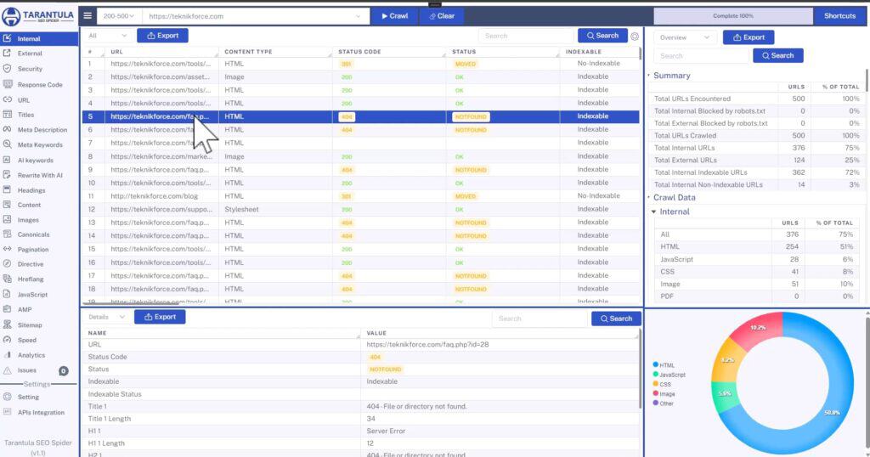The width and height of the screenshot is (870, 457).
Task: Click the Canonicals sidebar icon
Action: pos(7,234)
